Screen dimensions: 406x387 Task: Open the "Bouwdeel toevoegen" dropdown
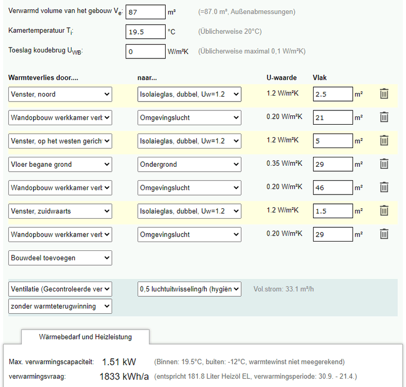60,258
